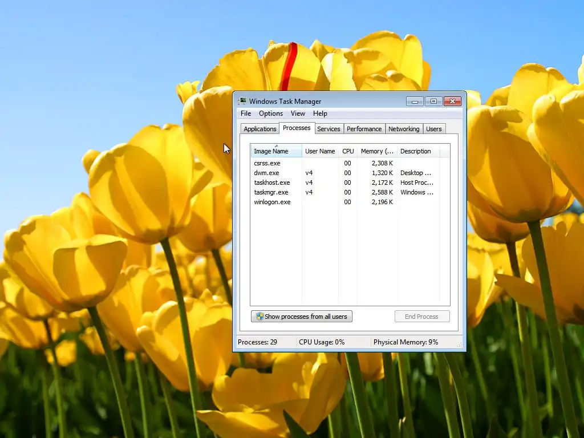Open the File menu
Viewport: 584px width, 438px height.
click(x=246, y=113)
